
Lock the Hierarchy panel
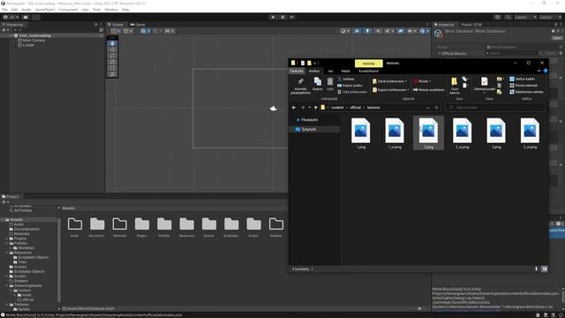tap(96, 25)
